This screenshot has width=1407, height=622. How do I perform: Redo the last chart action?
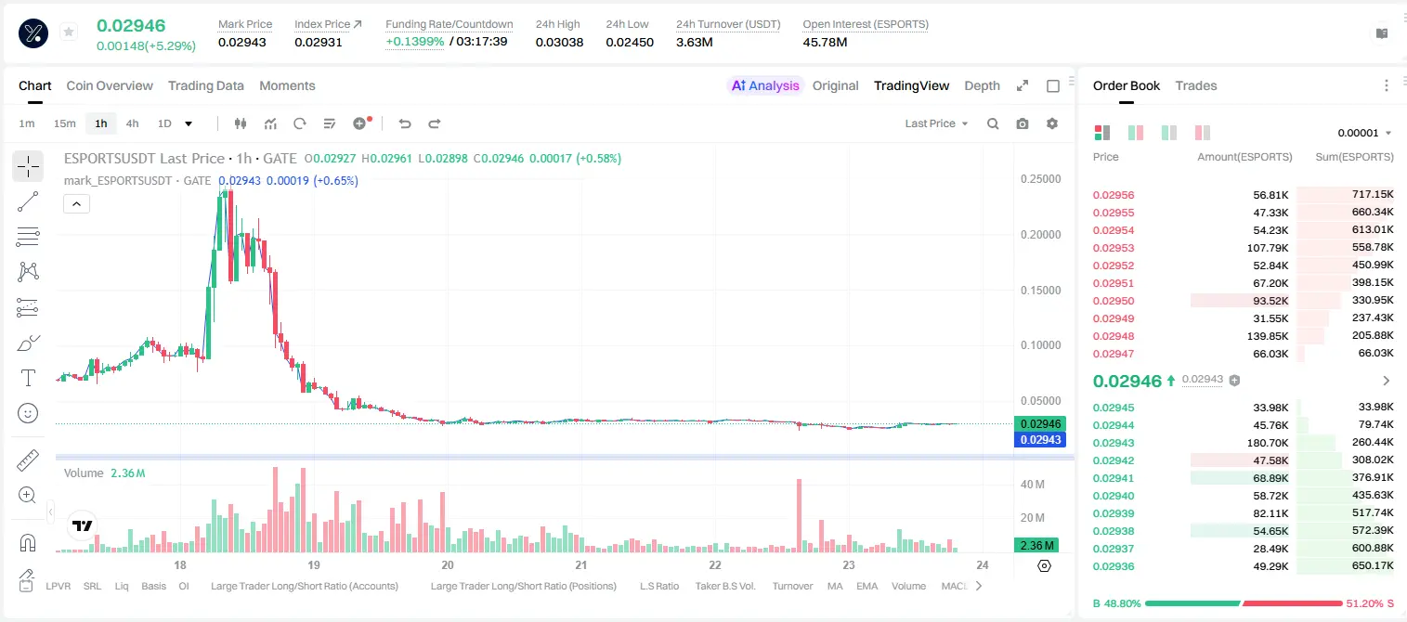tap(434, 123)
